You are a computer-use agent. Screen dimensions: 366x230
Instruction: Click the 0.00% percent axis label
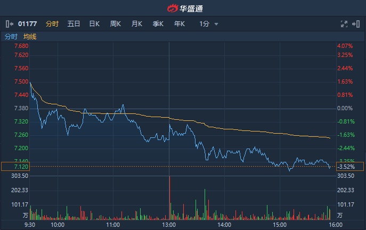tap(345, 108)
